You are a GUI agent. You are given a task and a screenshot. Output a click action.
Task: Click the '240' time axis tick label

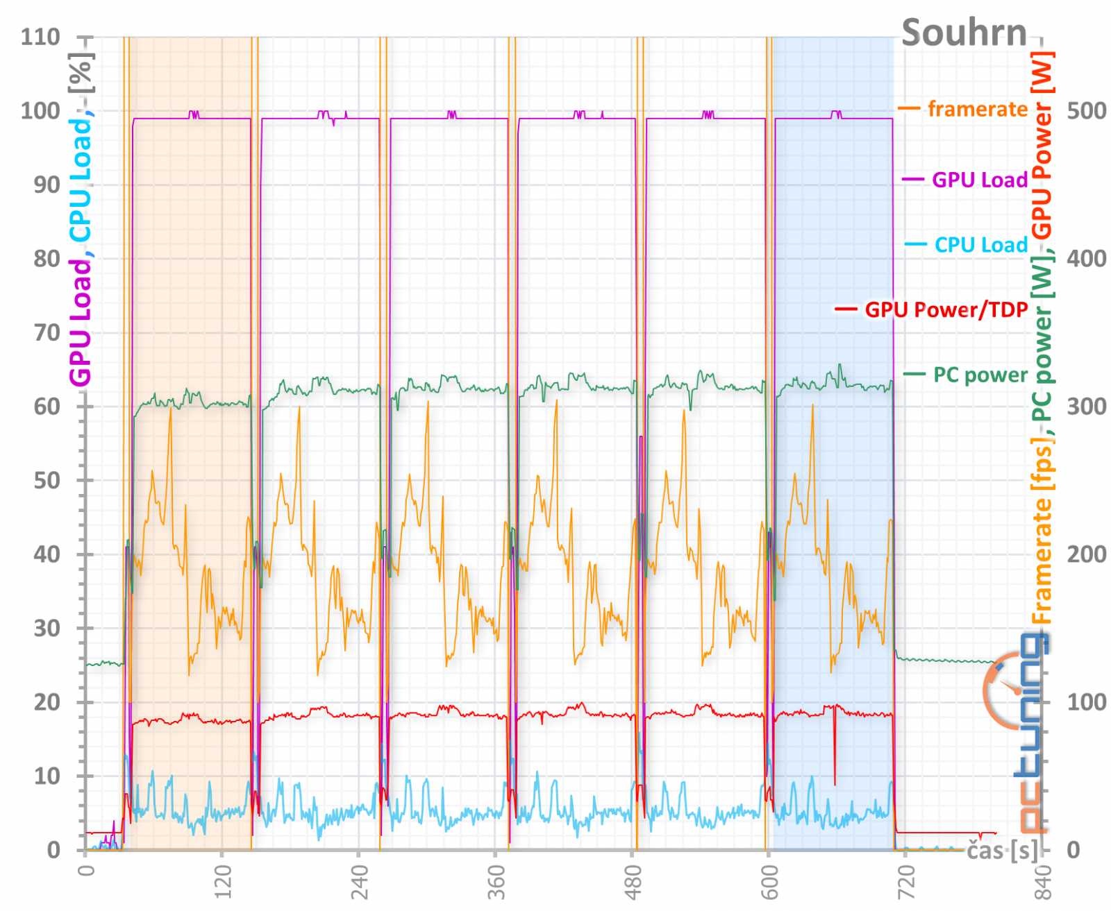point(358,881)
